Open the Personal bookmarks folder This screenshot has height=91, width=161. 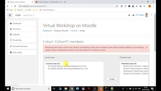pos(19,10)
